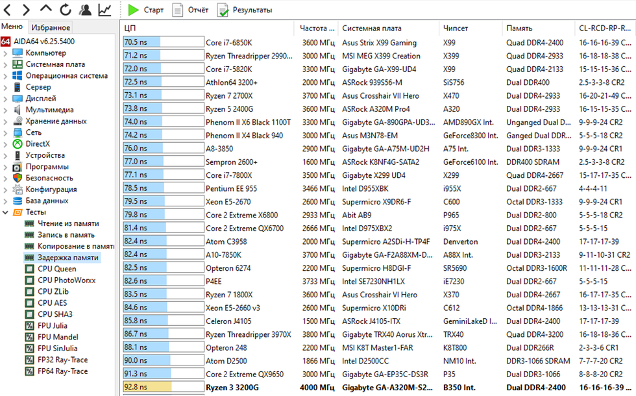Go up one level with the up arrow
The width and height of the screenshot is (636, 396).
[45, 10]
